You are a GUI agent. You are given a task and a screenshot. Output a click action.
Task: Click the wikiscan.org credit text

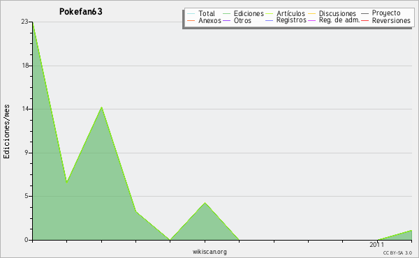[x=209, y=252]
